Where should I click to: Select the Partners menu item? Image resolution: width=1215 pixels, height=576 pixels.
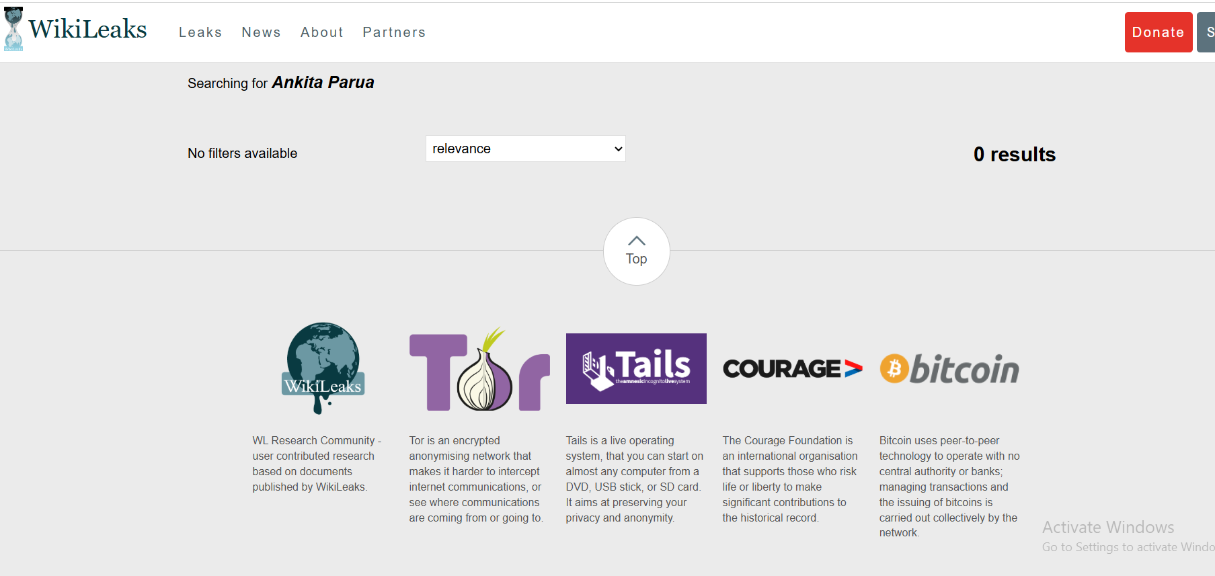click(394, 32)
